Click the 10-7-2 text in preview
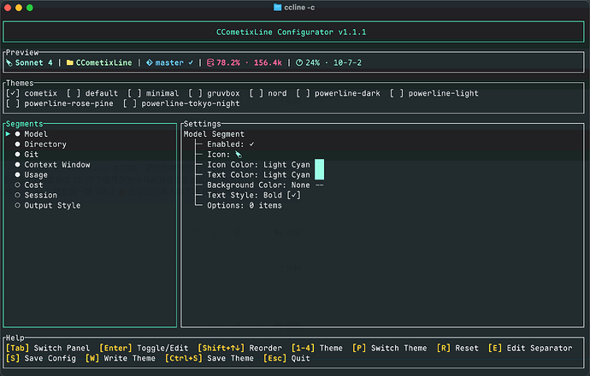The width and height of the screenshot is (590, 376). tap(347, 62)
